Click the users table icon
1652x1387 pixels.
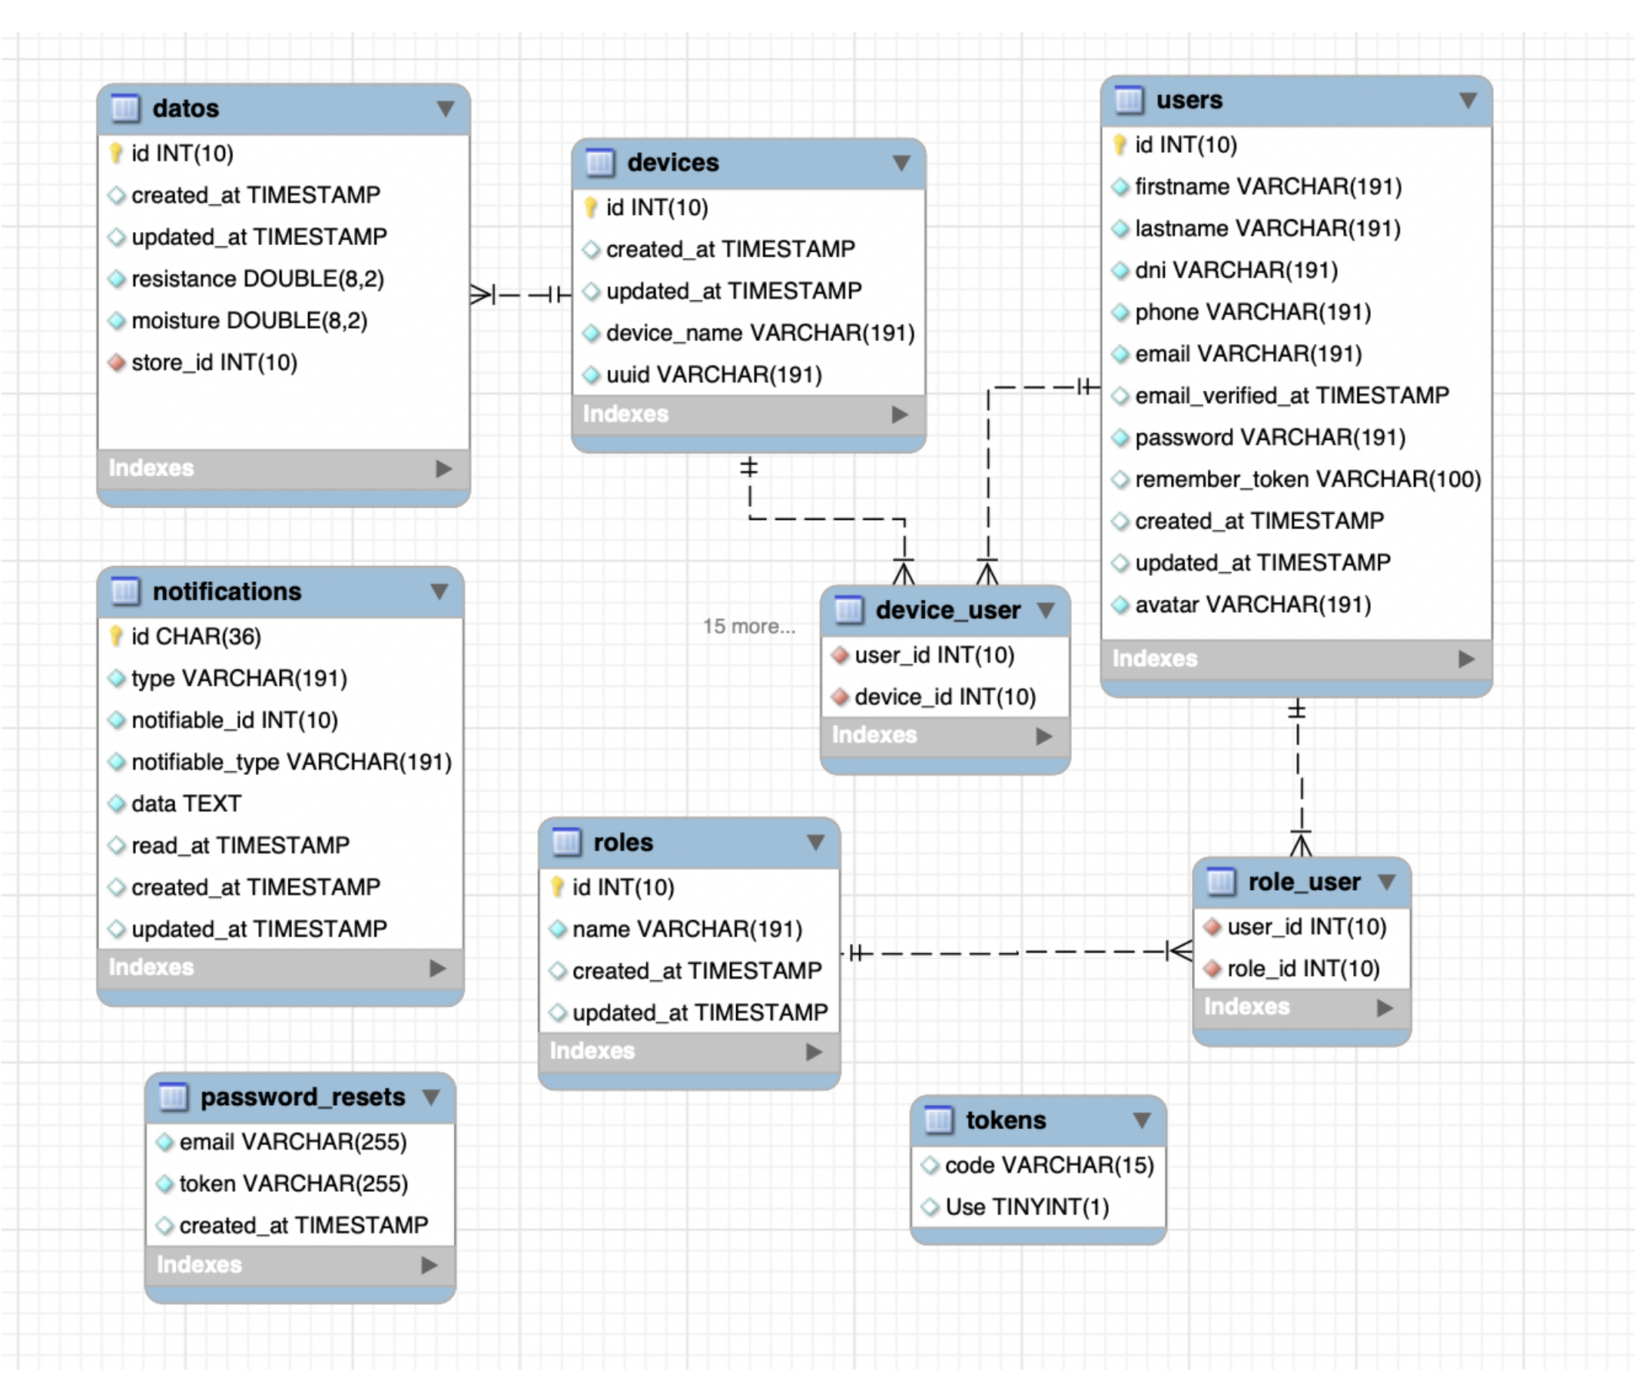[1130, 101]
